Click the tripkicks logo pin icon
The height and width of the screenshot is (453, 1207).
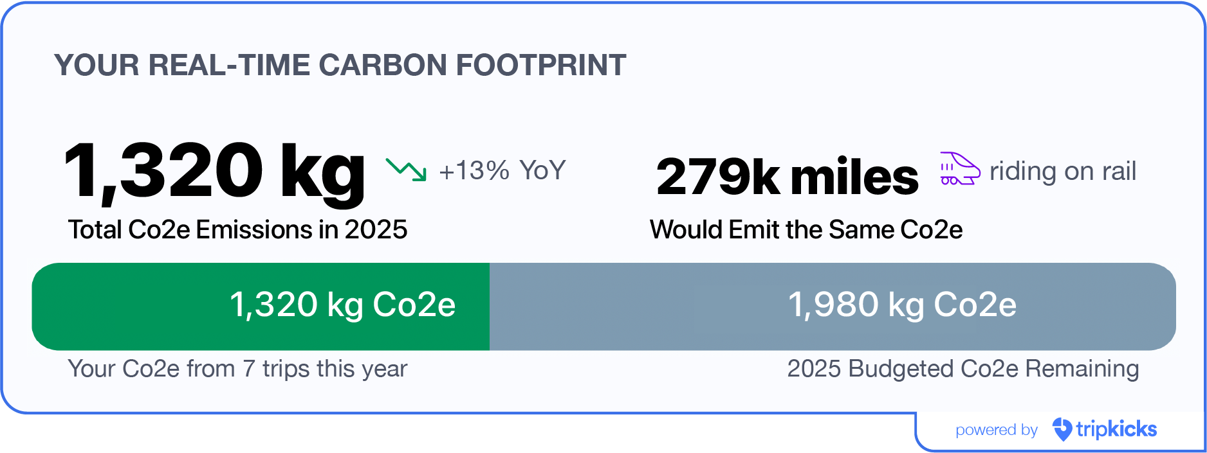coord(1062,429)
